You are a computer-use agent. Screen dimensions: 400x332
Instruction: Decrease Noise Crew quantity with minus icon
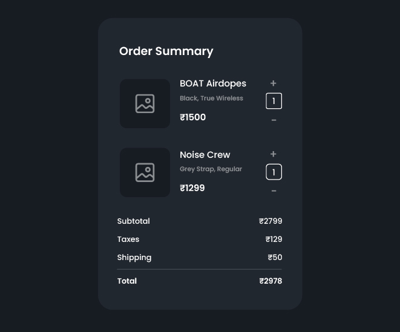coord(274,191)
